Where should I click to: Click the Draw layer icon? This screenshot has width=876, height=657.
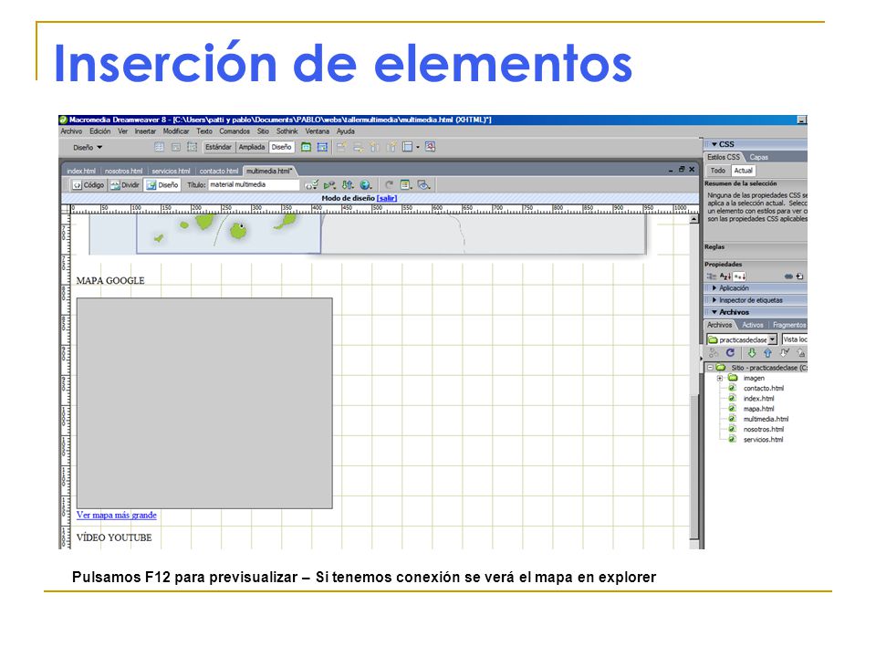click(192, 147)
